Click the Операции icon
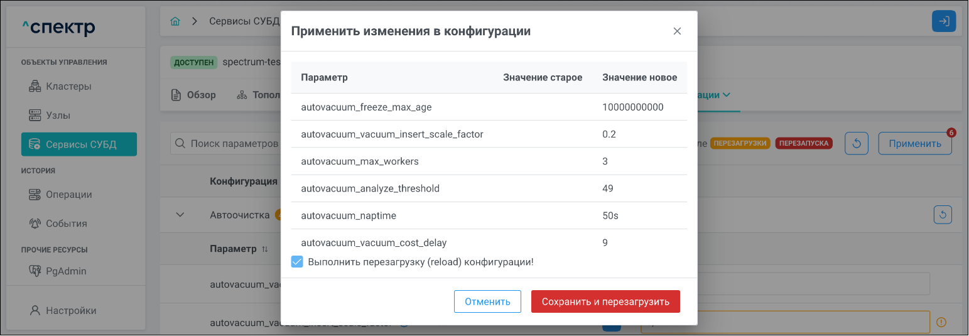 (x=35, y=195)
